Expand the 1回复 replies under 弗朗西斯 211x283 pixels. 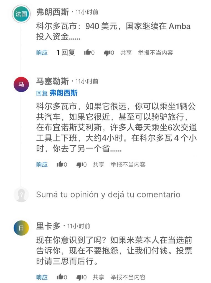(66, 53)
